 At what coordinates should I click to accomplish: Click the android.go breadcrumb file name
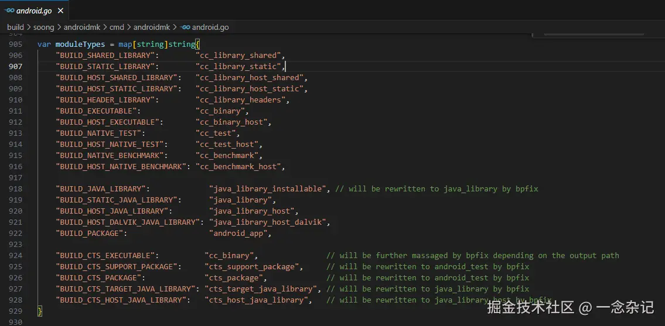point(210,27)
